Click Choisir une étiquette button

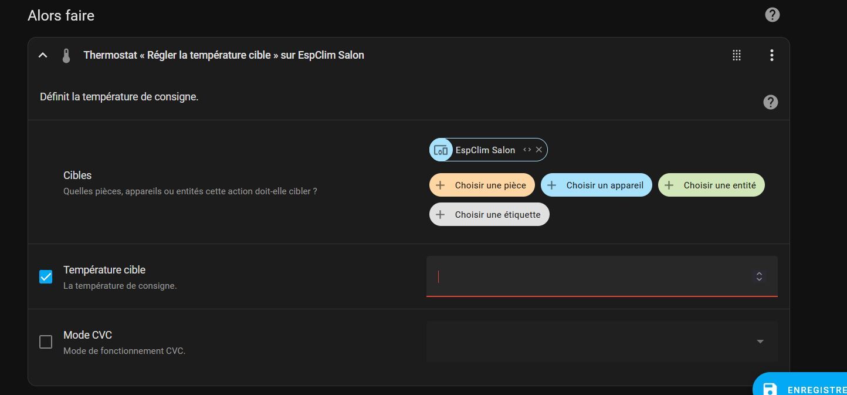pyautogui.click(x=489, y=214)
